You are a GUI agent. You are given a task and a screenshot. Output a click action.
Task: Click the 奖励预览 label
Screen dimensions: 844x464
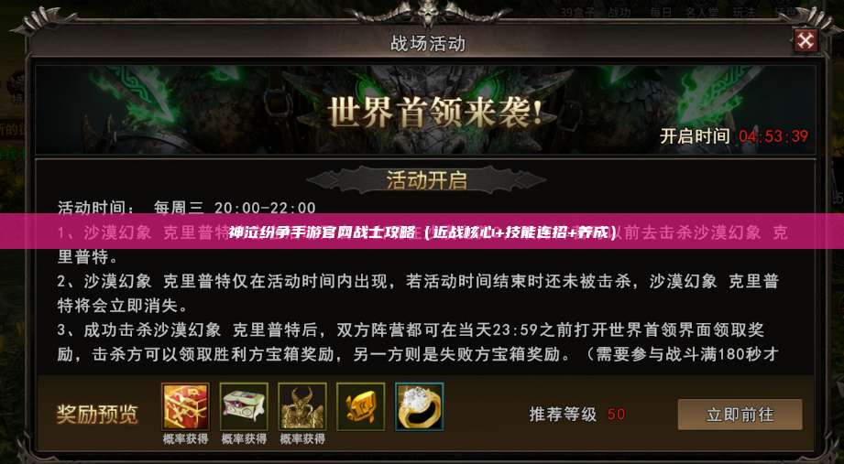(97, 414)
